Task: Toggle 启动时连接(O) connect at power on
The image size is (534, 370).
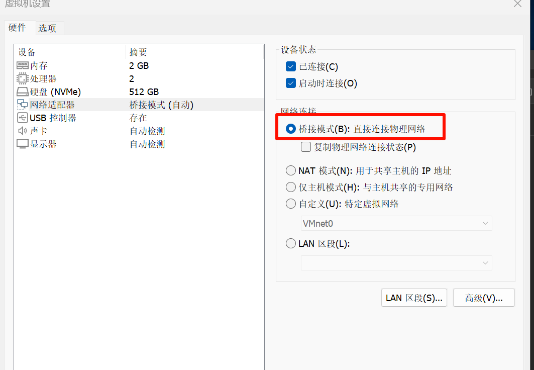Action: (x=290, y=83)
